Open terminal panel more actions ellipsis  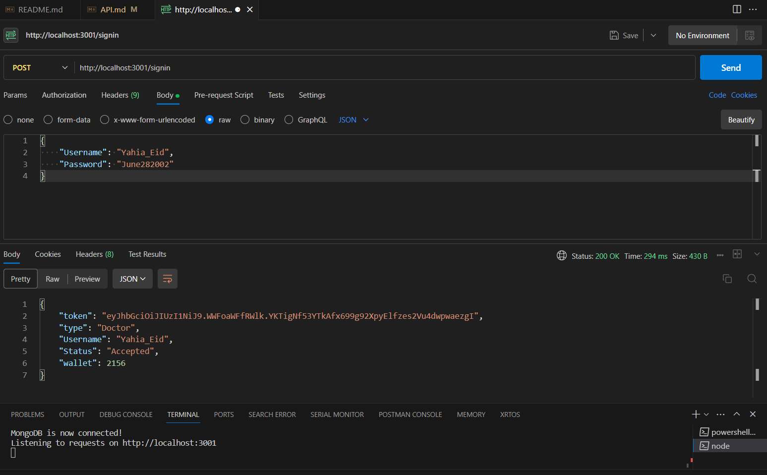(x=721, y=414)
